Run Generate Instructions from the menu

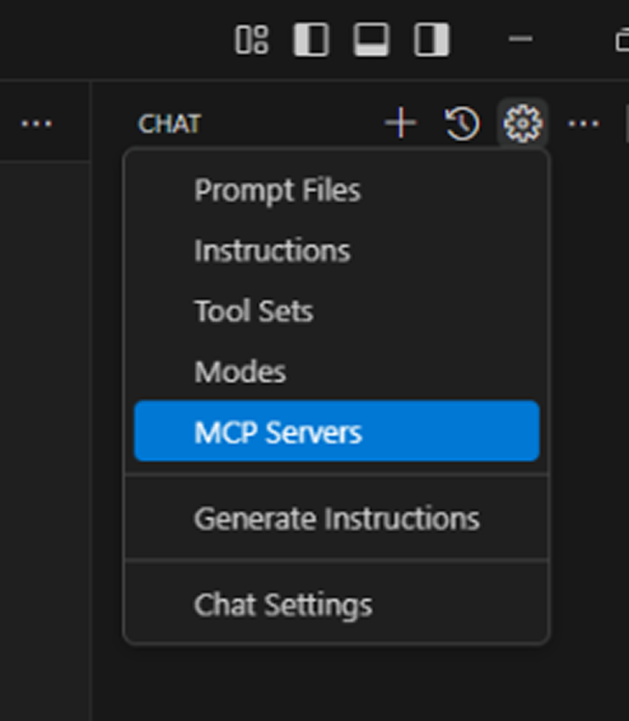pyautogui.click(x=336, y=518)
